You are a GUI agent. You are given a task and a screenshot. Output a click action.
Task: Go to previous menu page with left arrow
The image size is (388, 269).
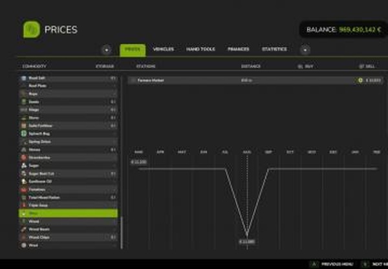coord(107,50)
